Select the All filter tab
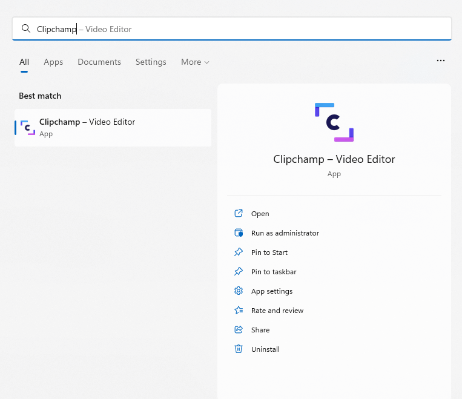This screenshot has width=462, height=399. coord(24,62)
